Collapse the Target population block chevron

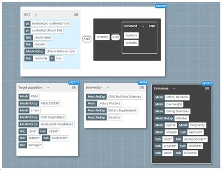click(x=48, y=88)
